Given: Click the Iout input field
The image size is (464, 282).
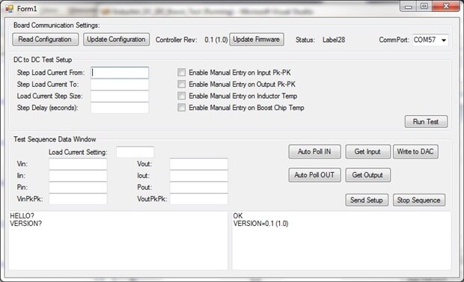Looking at the screenshot, I should coord(199,176).
